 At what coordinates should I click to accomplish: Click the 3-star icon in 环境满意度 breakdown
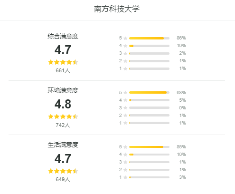click(x=125, y=108)
